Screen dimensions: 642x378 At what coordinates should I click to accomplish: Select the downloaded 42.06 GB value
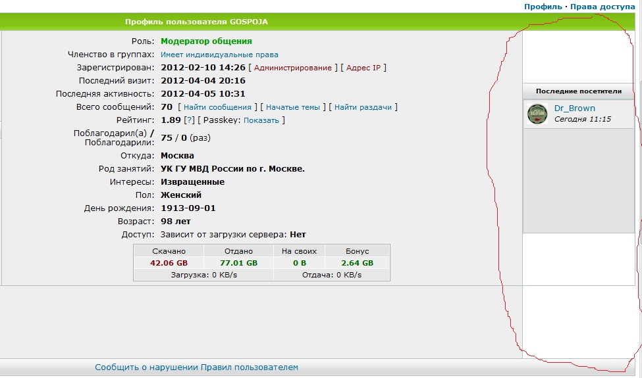pos(169,263)
